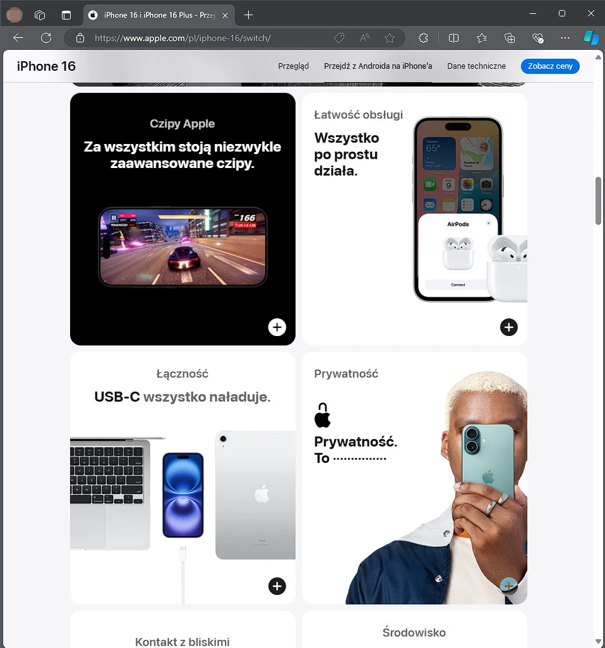The width and height of the screenshot is (605, 648).
Task: Click the teal iPhone held by person
Action: pyautogui.click(x=488, y=462)
